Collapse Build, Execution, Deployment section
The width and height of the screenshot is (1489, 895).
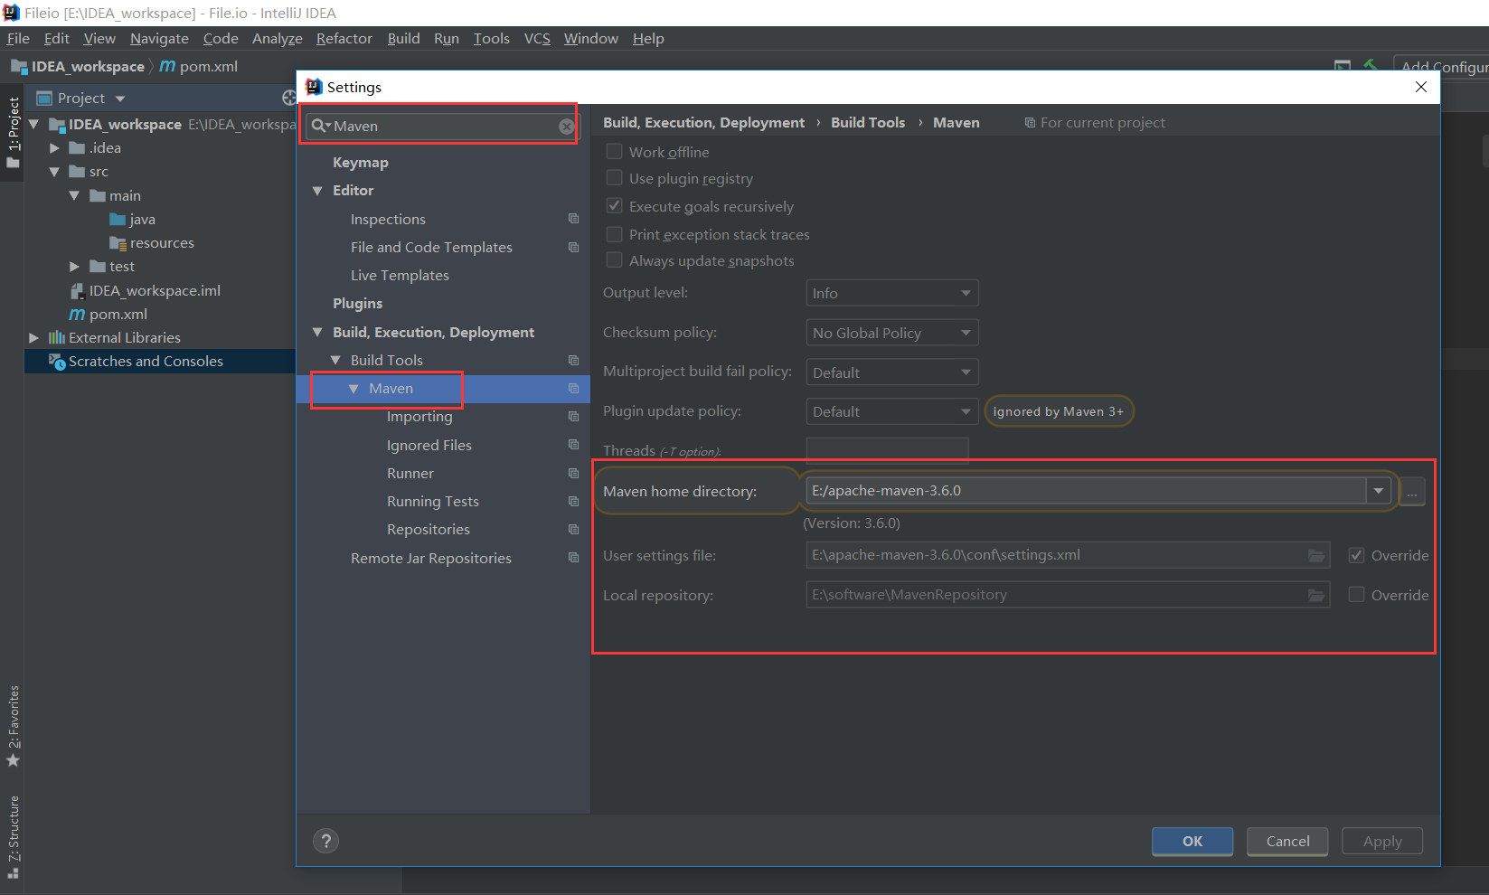[317, 333]
